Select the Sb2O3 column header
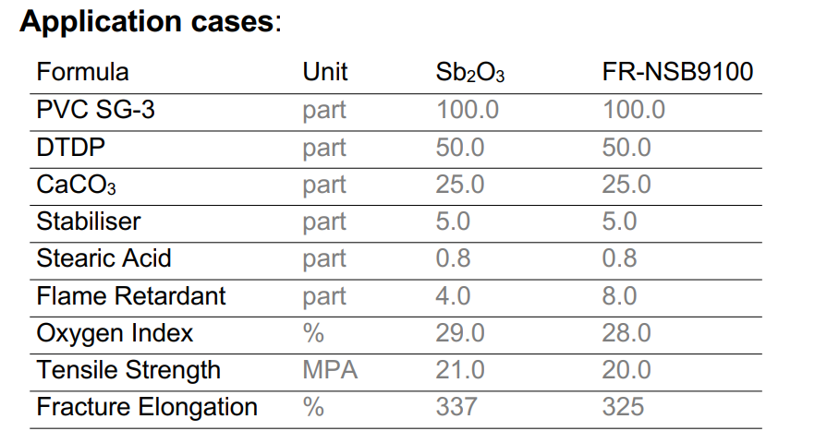 (x=469, y=74)
